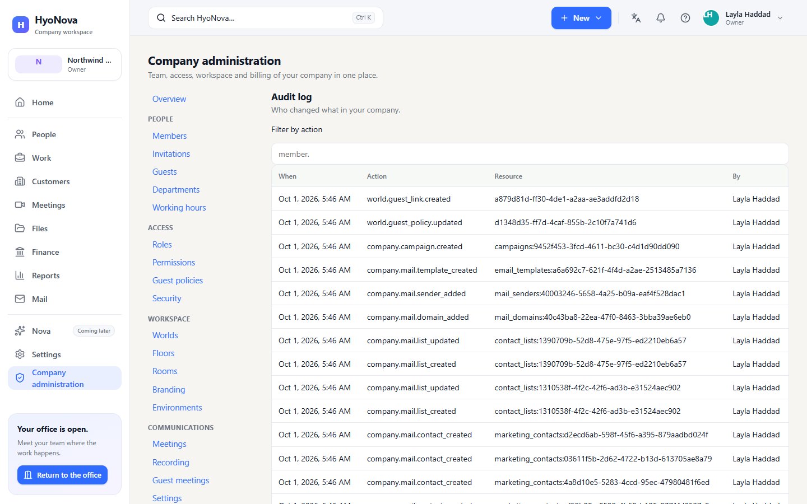Open the Members admin section

click(169, 136)
